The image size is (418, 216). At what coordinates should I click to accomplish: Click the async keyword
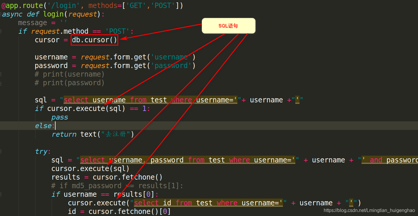tap(12, 14)
